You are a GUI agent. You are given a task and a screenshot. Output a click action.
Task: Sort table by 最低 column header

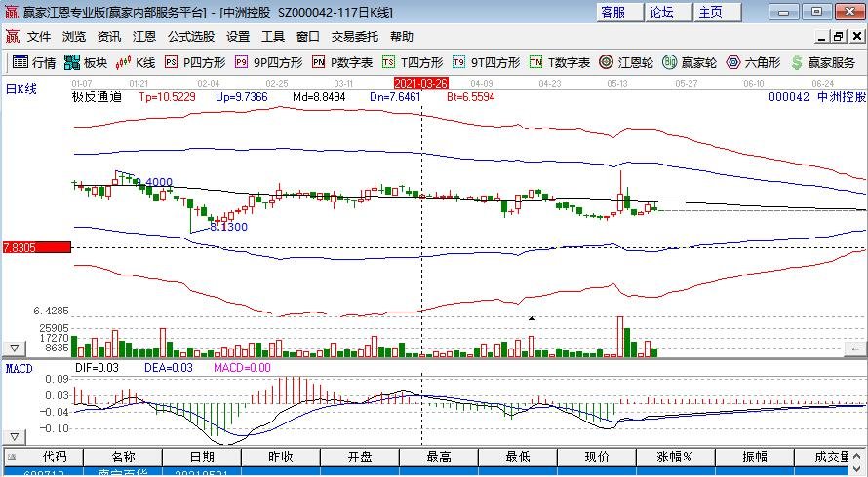tap(518, 458)
